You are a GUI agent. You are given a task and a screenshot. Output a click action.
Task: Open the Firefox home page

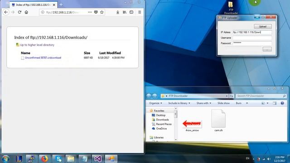(26, 12)
